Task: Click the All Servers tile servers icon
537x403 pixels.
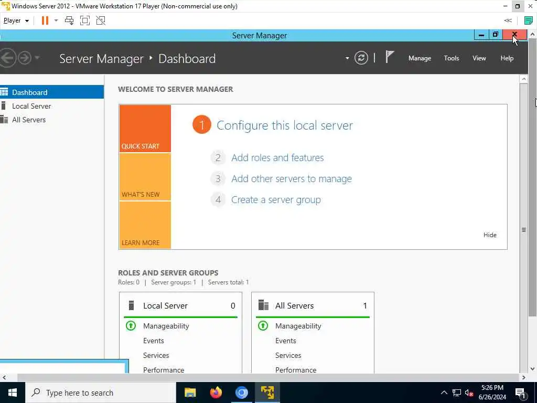Action: (263, 305)
